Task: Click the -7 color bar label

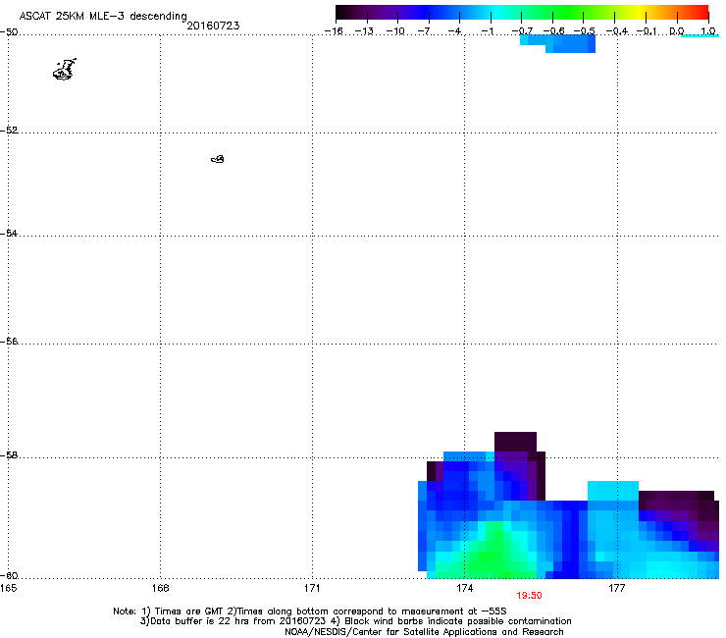Action: (426, 31)
